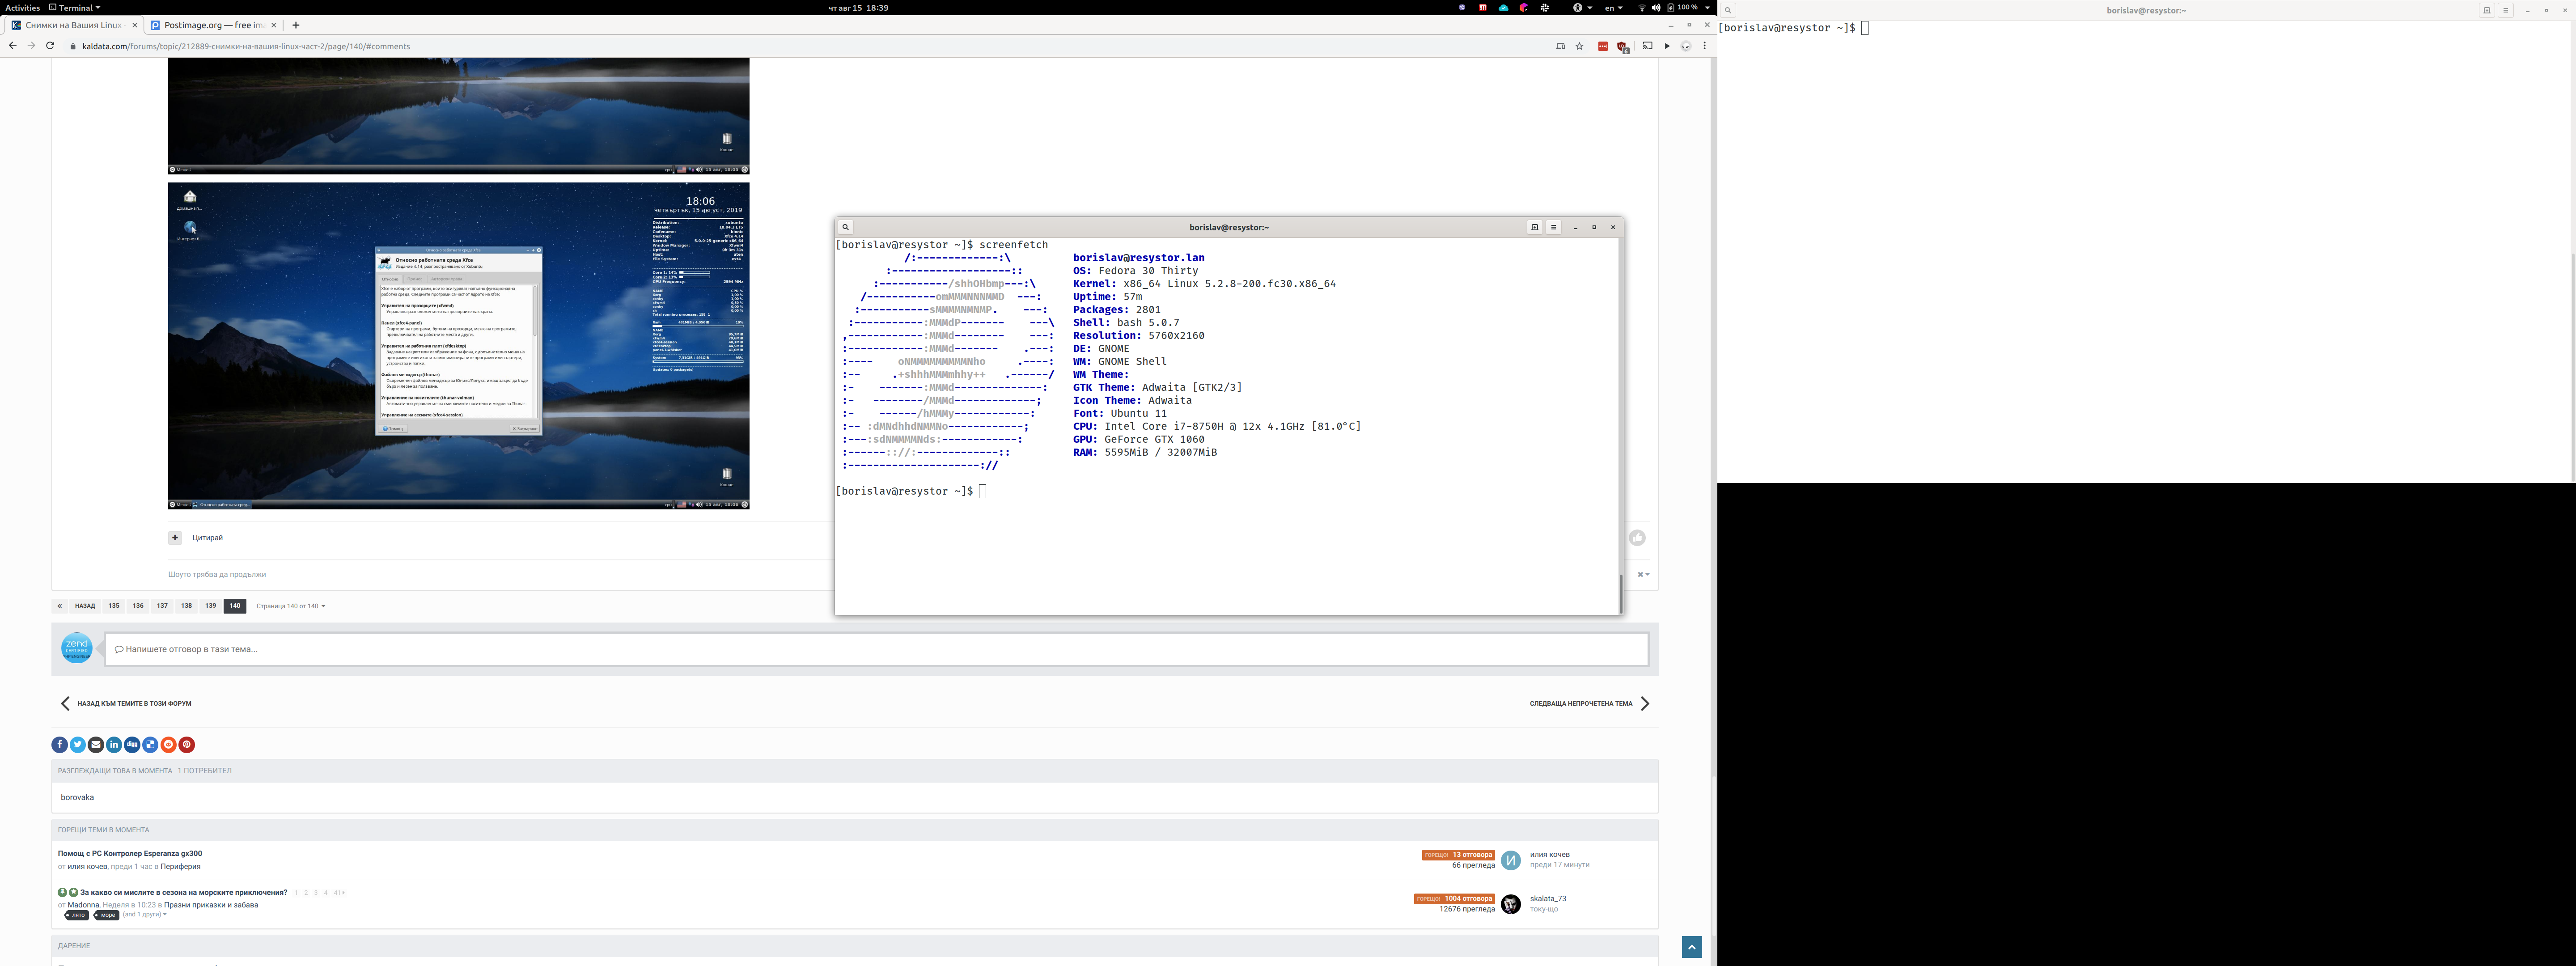Click 'Назад към темите в този форум' link
The height and width of the screenshot is (966, 2576).
click(x=126, y=703)
